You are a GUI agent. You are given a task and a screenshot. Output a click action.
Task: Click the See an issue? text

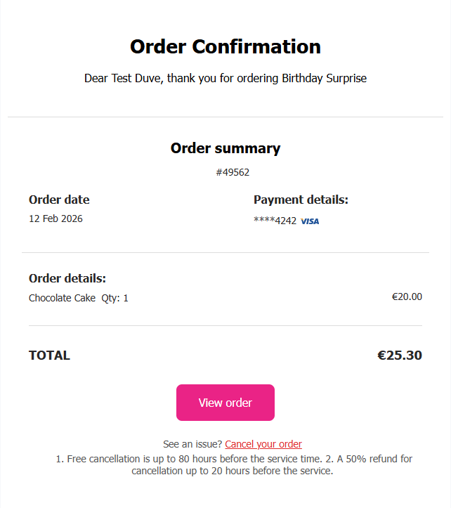click(192, 444)
